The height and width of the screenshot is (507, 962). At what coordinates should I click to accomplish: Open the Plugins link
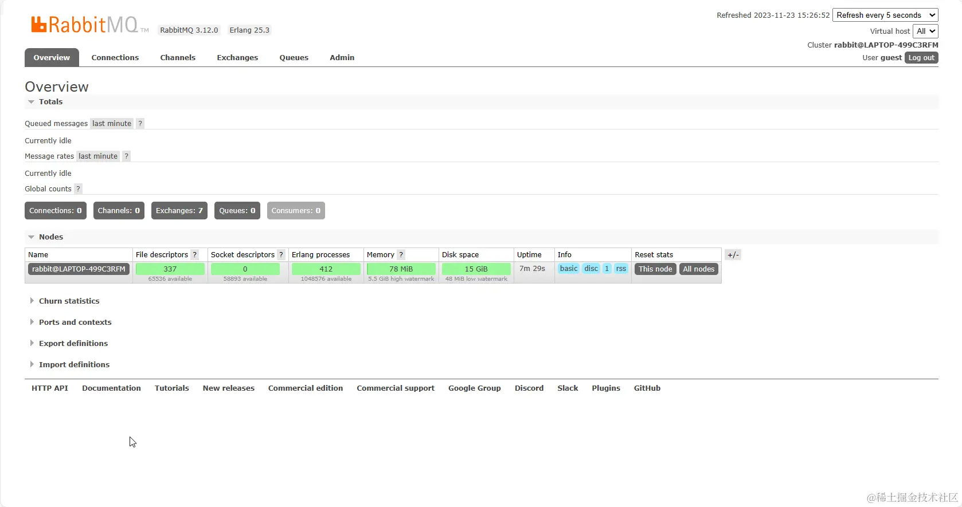tap(606, 388)
